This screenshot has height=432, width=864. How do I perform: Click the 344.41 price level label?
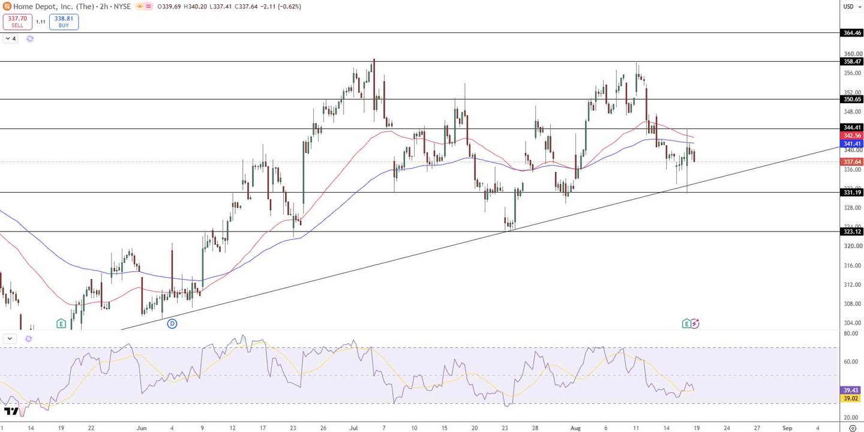(852, 127)
